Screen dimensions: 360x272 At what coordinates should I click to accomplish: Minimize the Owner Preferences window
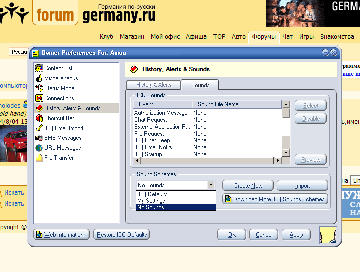click(325, 52)
